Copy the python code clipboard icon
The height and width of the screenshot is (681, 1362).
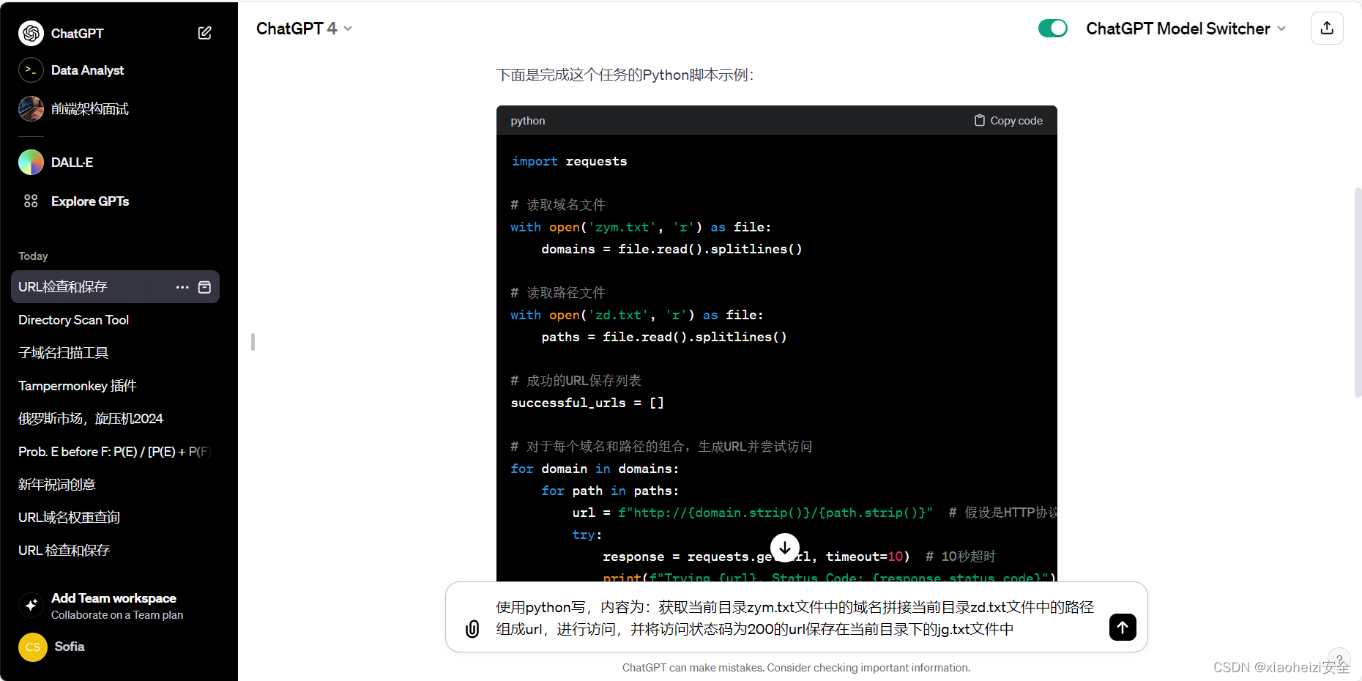click(980, 121)
